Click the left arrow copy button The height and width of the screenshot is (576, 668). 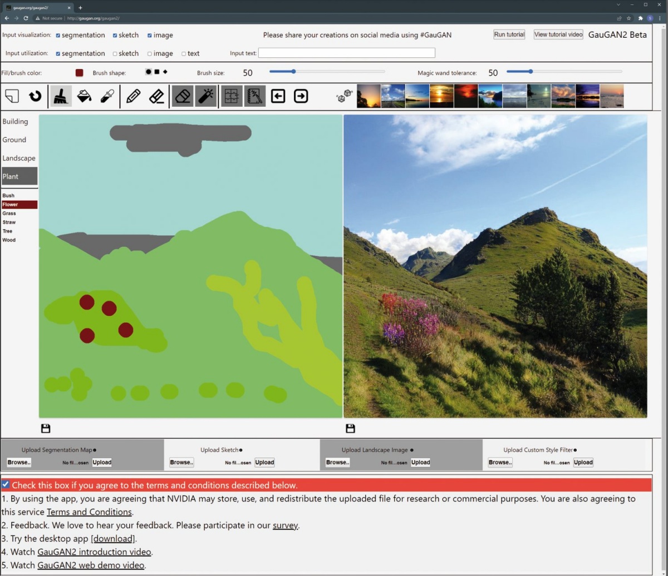pyautogui.click(x=278, y=96)
